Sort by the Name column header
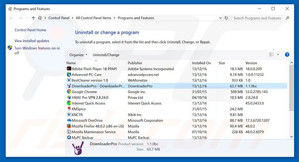The height and width of the screenshot is (162, 299). (x=96, y=63)
